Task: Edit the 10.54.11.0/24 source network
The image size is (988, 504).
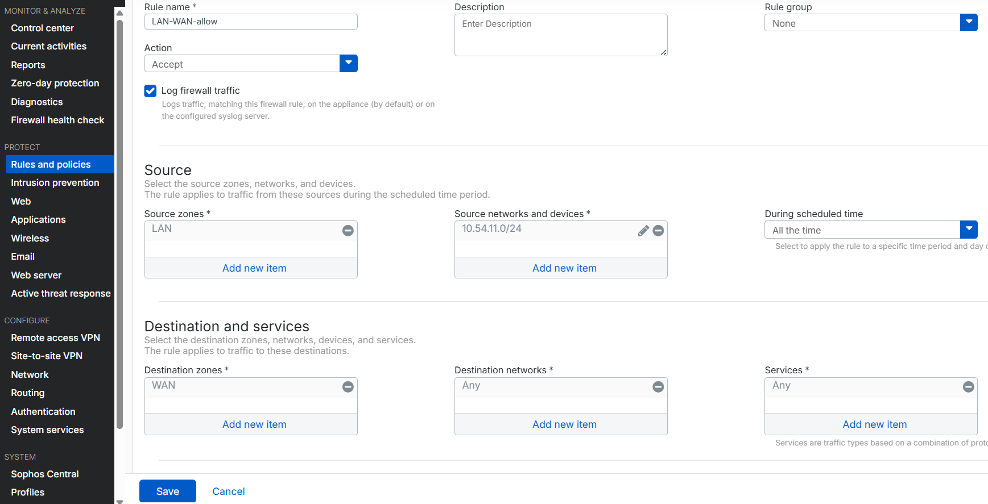Action: pos(643,231)
